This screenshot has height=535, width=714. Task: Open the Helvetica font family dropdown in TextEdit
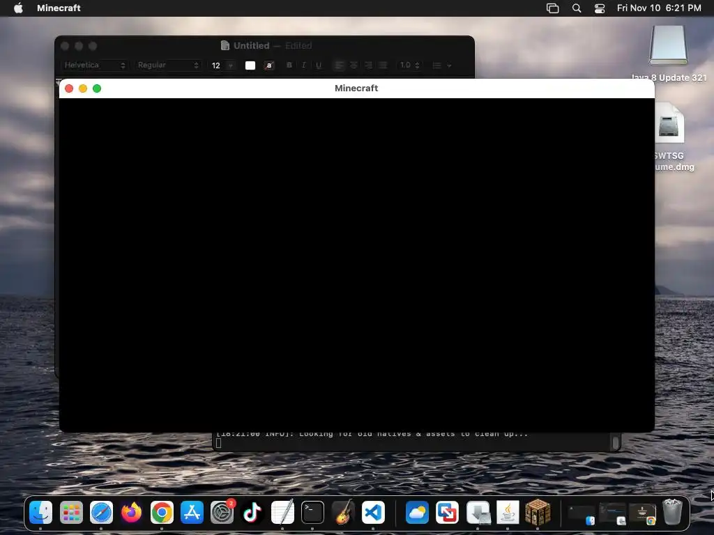pos(94,65)
